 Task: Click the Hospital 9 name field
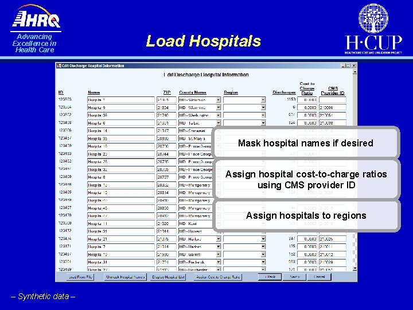(120, 107)
